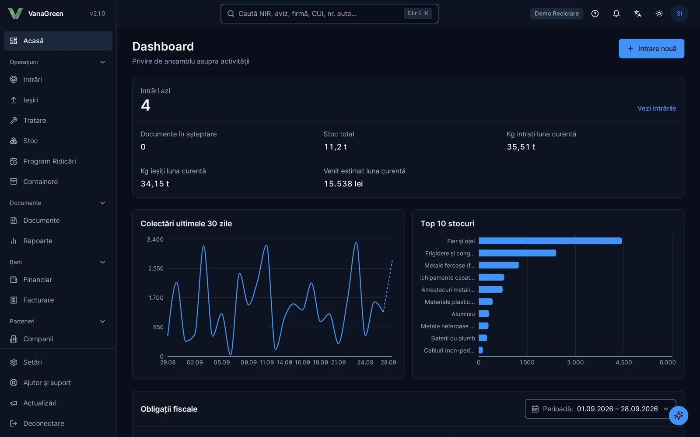Click the Aluminiu label in Top 10 stocuri
The image size is (700, 437).
tap(463, 314)
